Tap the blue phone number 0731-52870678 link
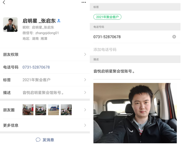This screenshot has height=145, width=181. pos(36,67)
